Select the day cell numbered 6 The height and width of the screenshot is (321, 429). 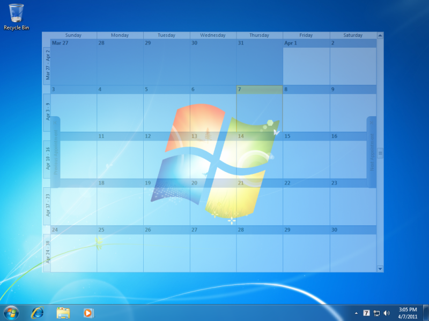click(213, 109)
